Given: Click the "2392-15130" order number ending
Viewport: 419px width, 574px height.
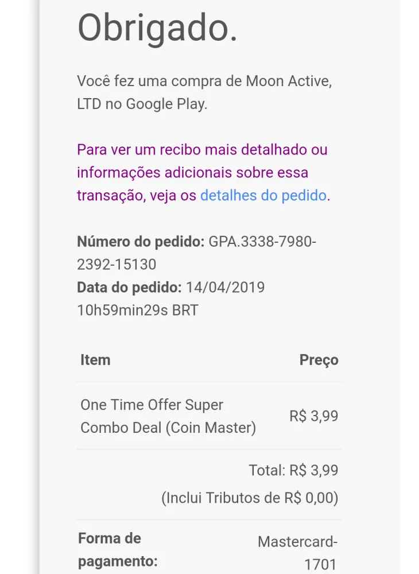Looking at the screenshot, I should coord(117,265).
